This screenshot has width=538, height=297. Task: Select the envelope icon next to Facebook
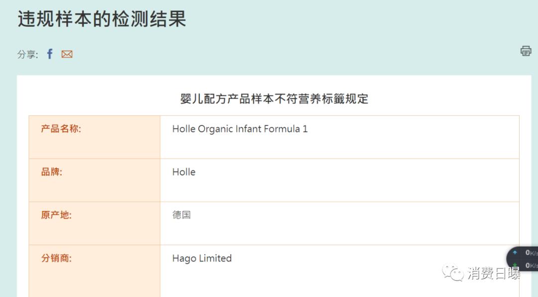(x=66, y=54)
